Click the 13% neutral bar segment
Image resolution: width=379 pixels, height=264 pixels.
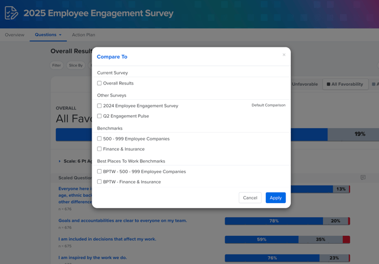coord(341,189)
